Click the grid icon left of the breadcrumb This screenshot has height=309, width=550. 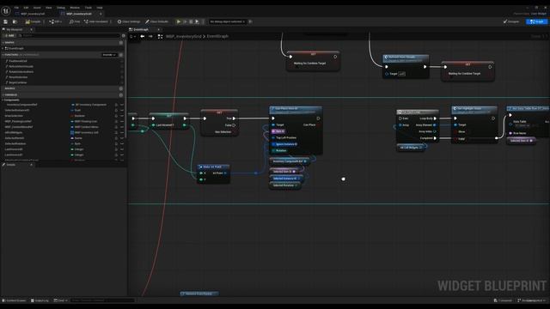tap(160, 36)
